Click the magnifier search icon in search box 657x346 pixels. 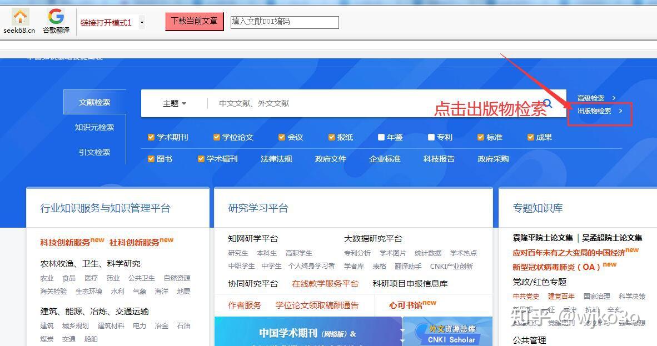click(547, 103)
